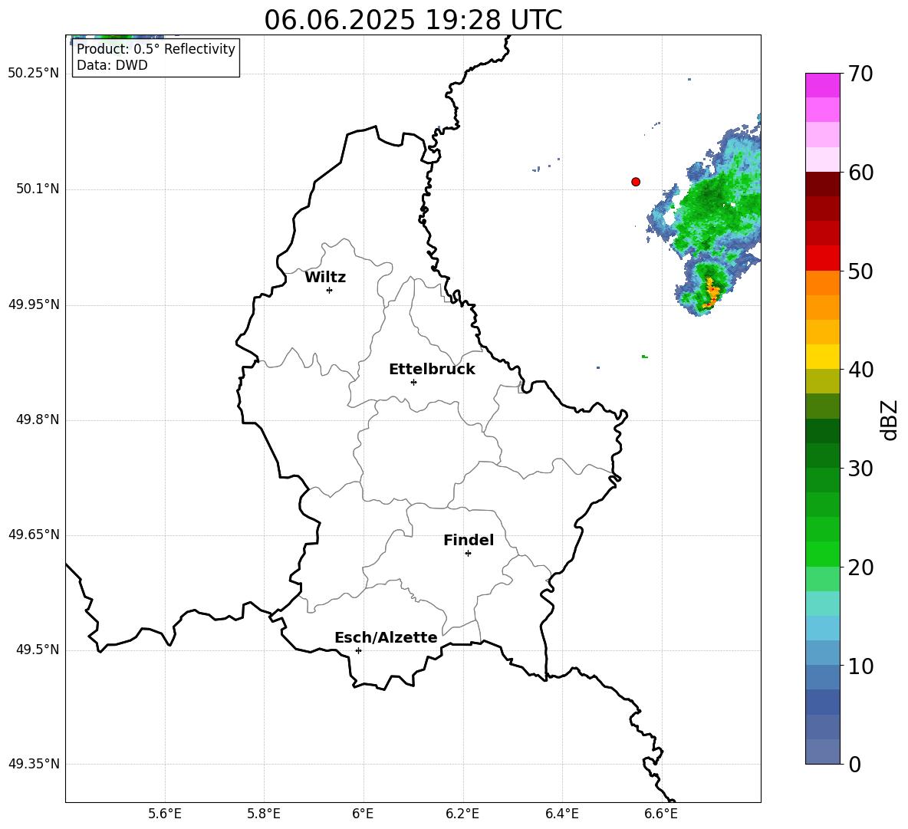
Task: Click the magenta segment at colorbar top
Action: (822, 85)
